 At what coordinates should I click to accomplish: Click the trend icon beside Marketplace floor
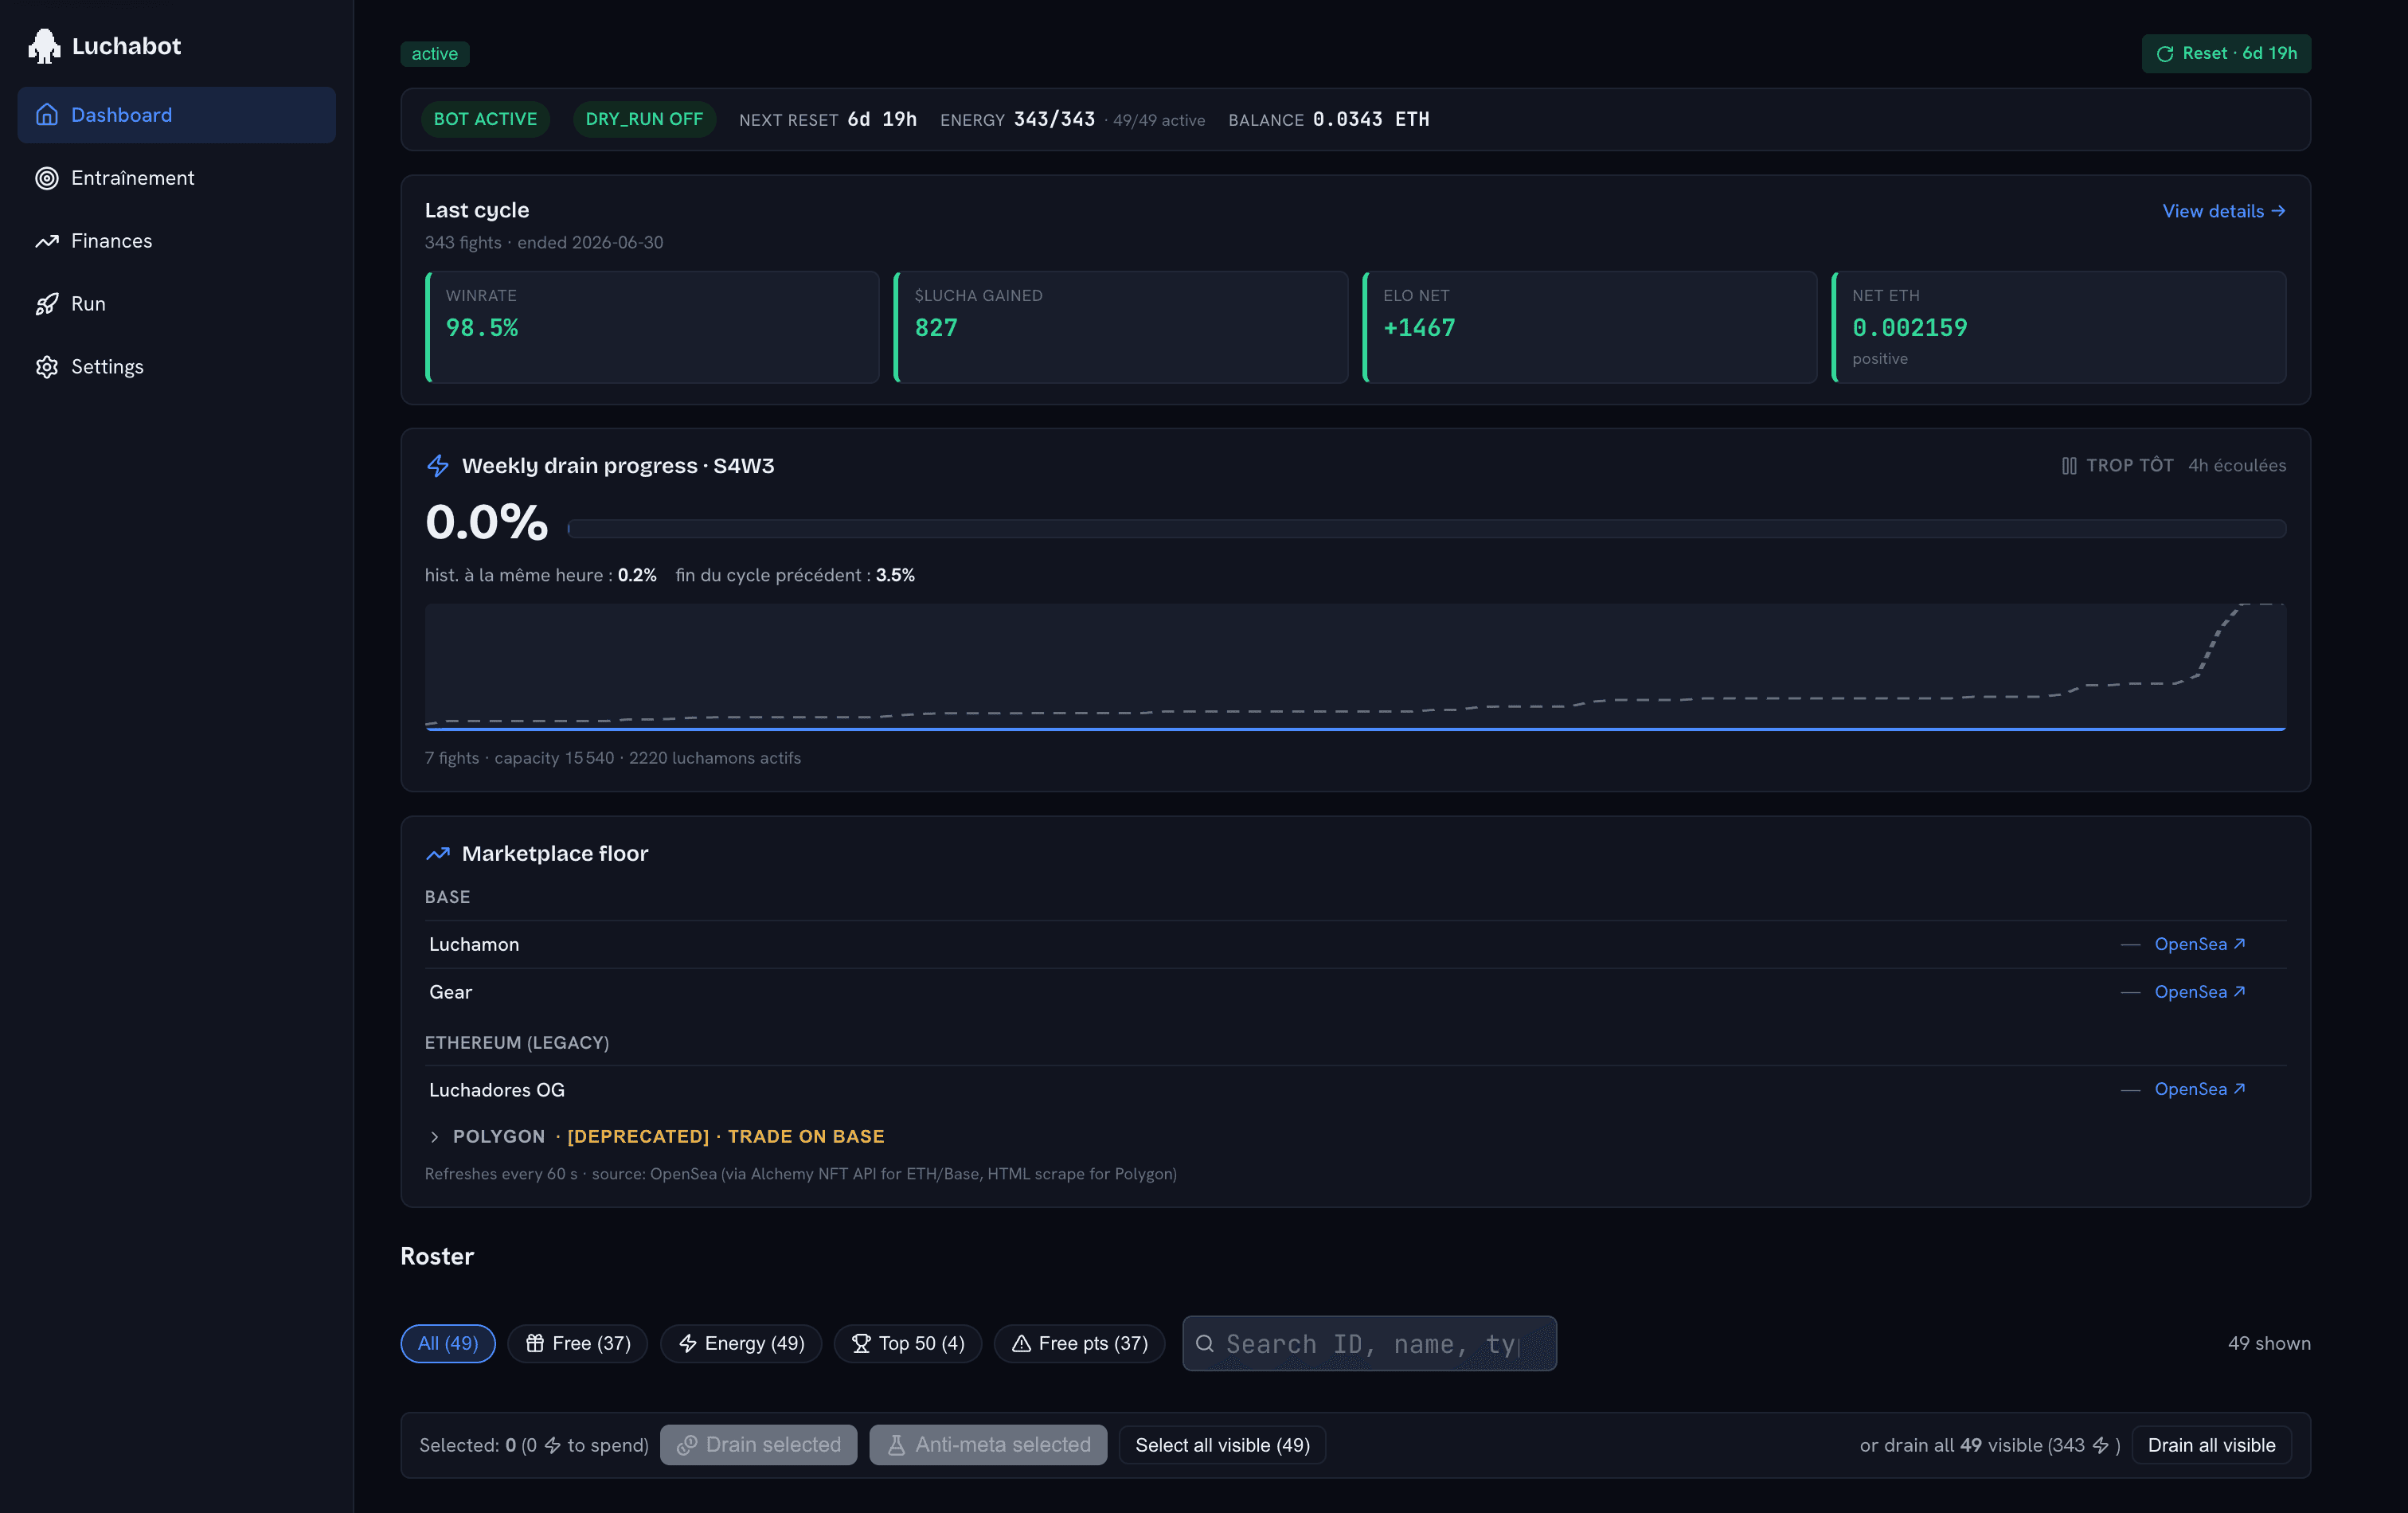coord(438,854)
